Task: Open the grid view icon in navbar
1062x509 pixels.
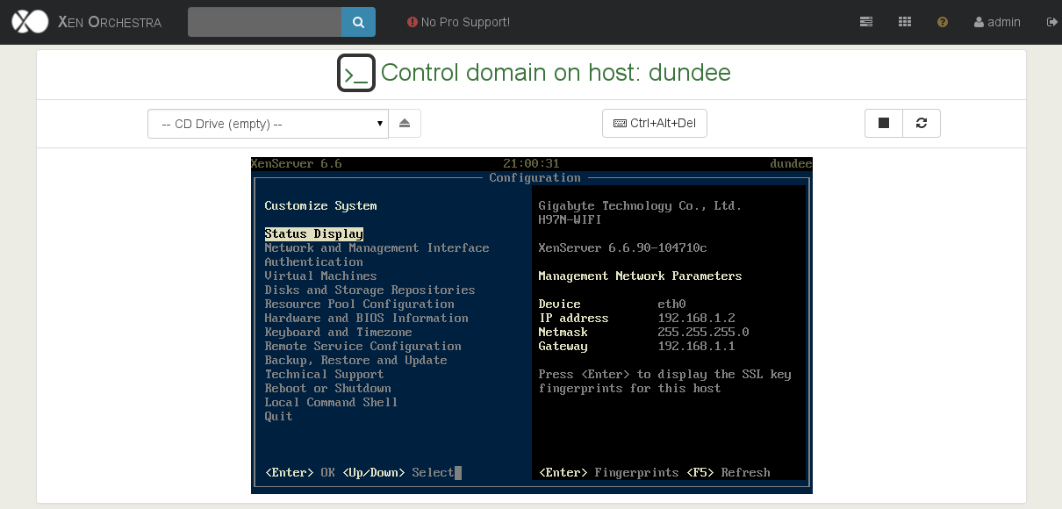Action: [905, 22]
